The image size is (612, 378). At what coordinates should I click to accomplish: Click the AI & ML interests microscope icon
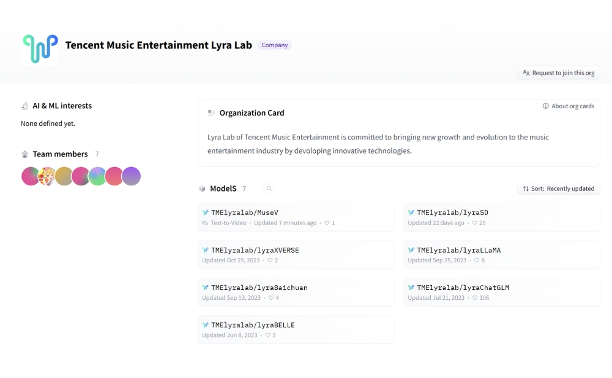coord(24,106)
